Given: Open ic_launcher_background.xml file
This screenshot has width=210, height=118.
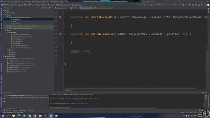Looking at the screenshot, I should [21, 35].
